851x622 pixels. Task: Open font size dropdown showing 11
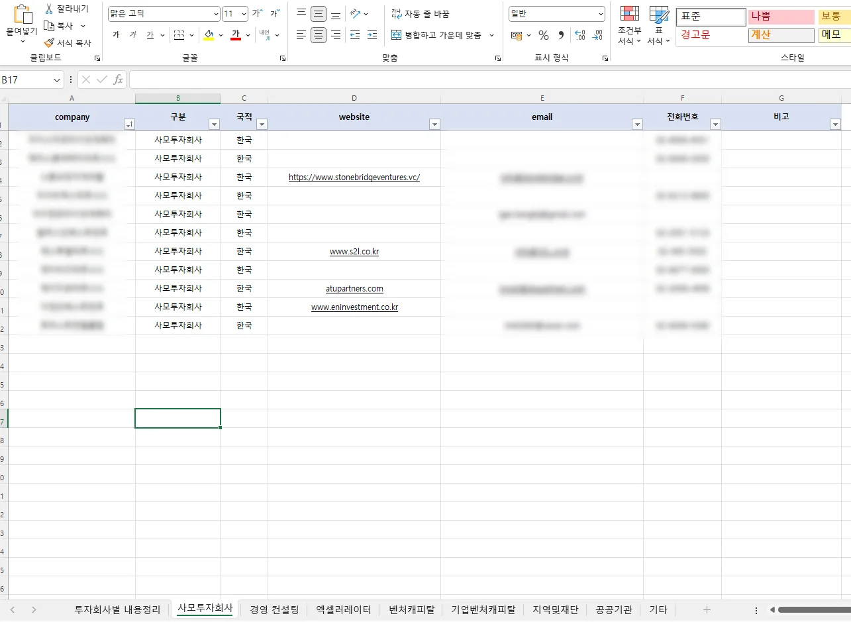235,13
